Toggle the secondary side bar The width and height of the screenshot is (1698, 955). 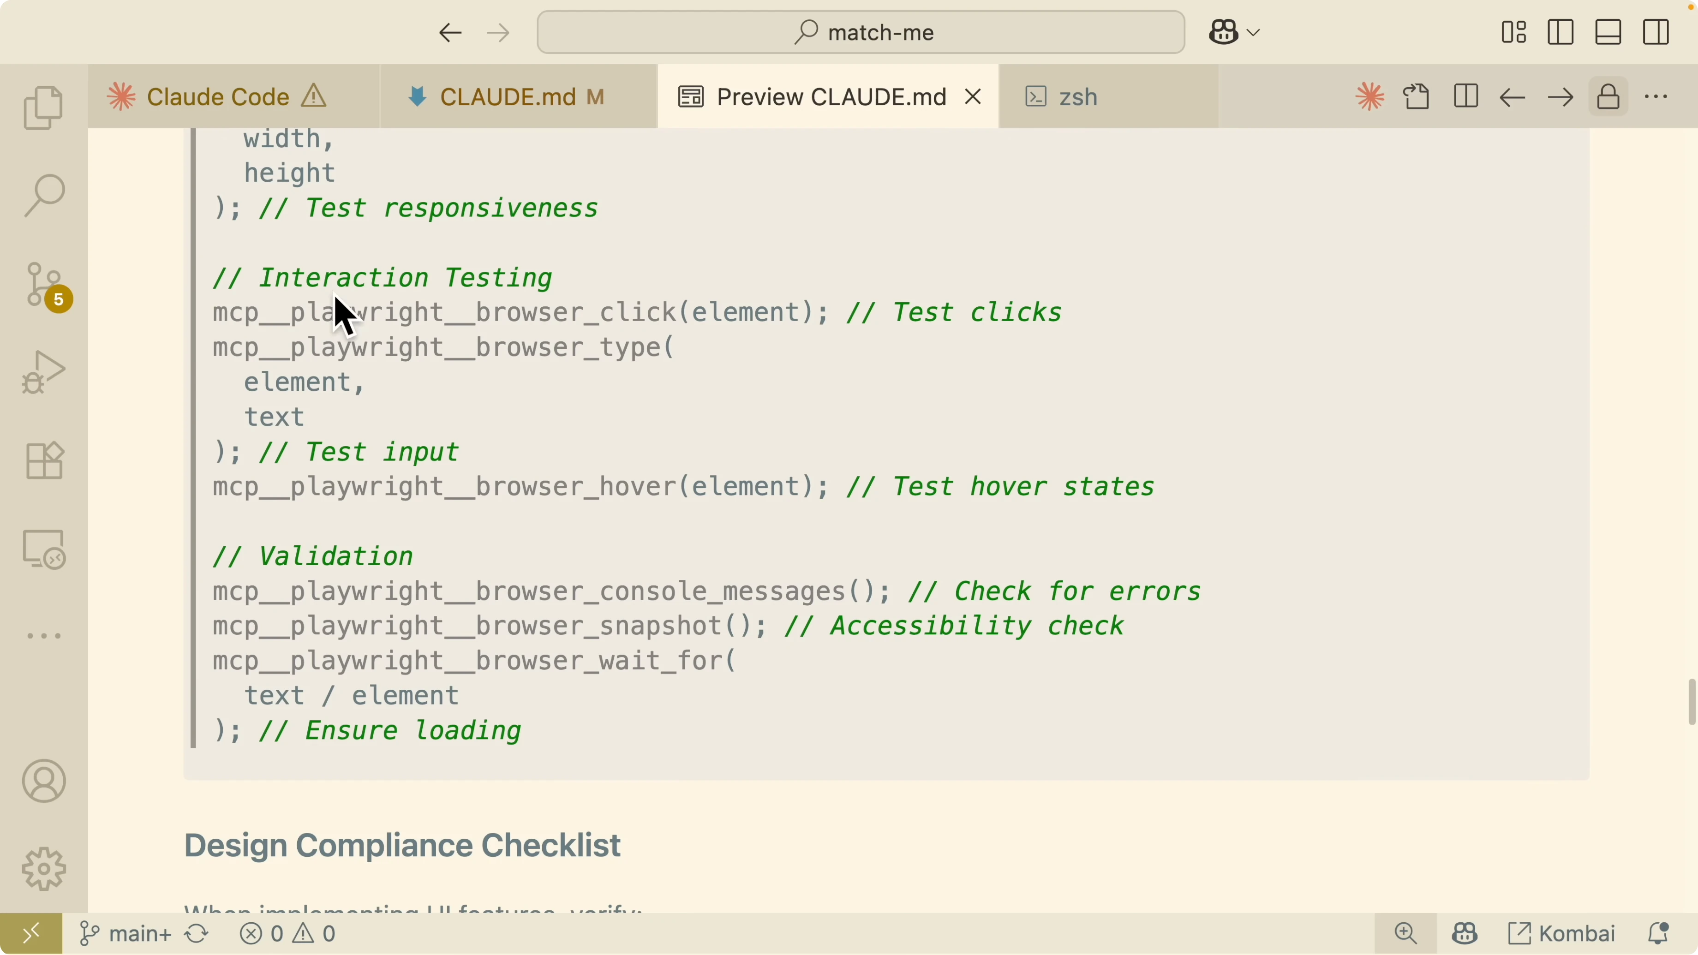tap(1656, 32)
